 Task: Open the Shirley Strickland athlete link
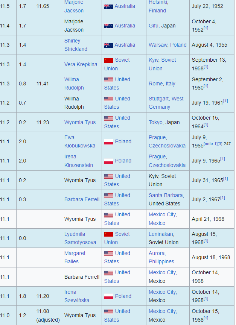76,45
